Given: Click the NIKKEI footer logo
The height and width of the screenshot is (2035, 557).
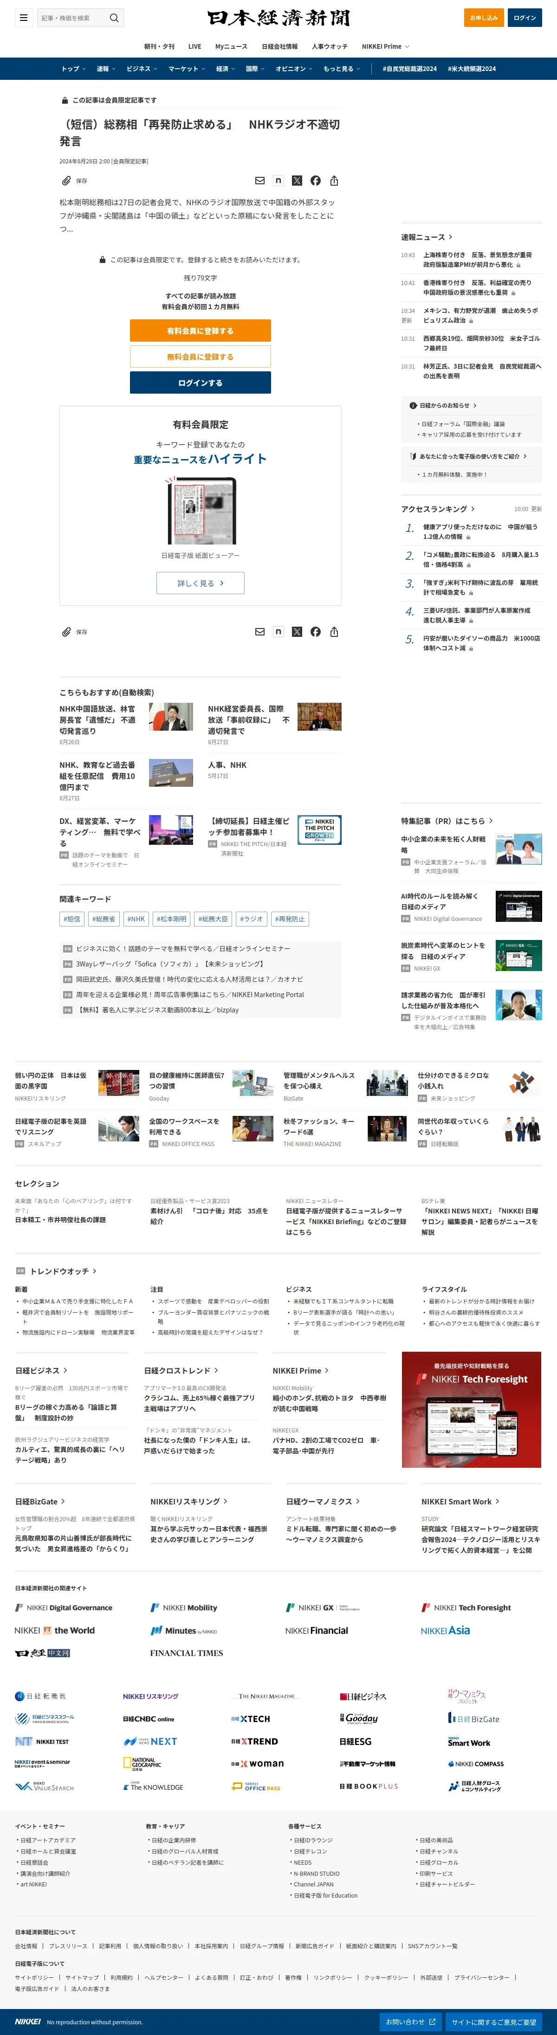Looking at the screenshot, I should coord(28,2021).
